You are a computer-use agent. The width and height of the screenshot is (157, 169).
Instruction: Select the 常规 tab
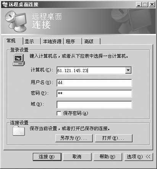tap(13, 41)
